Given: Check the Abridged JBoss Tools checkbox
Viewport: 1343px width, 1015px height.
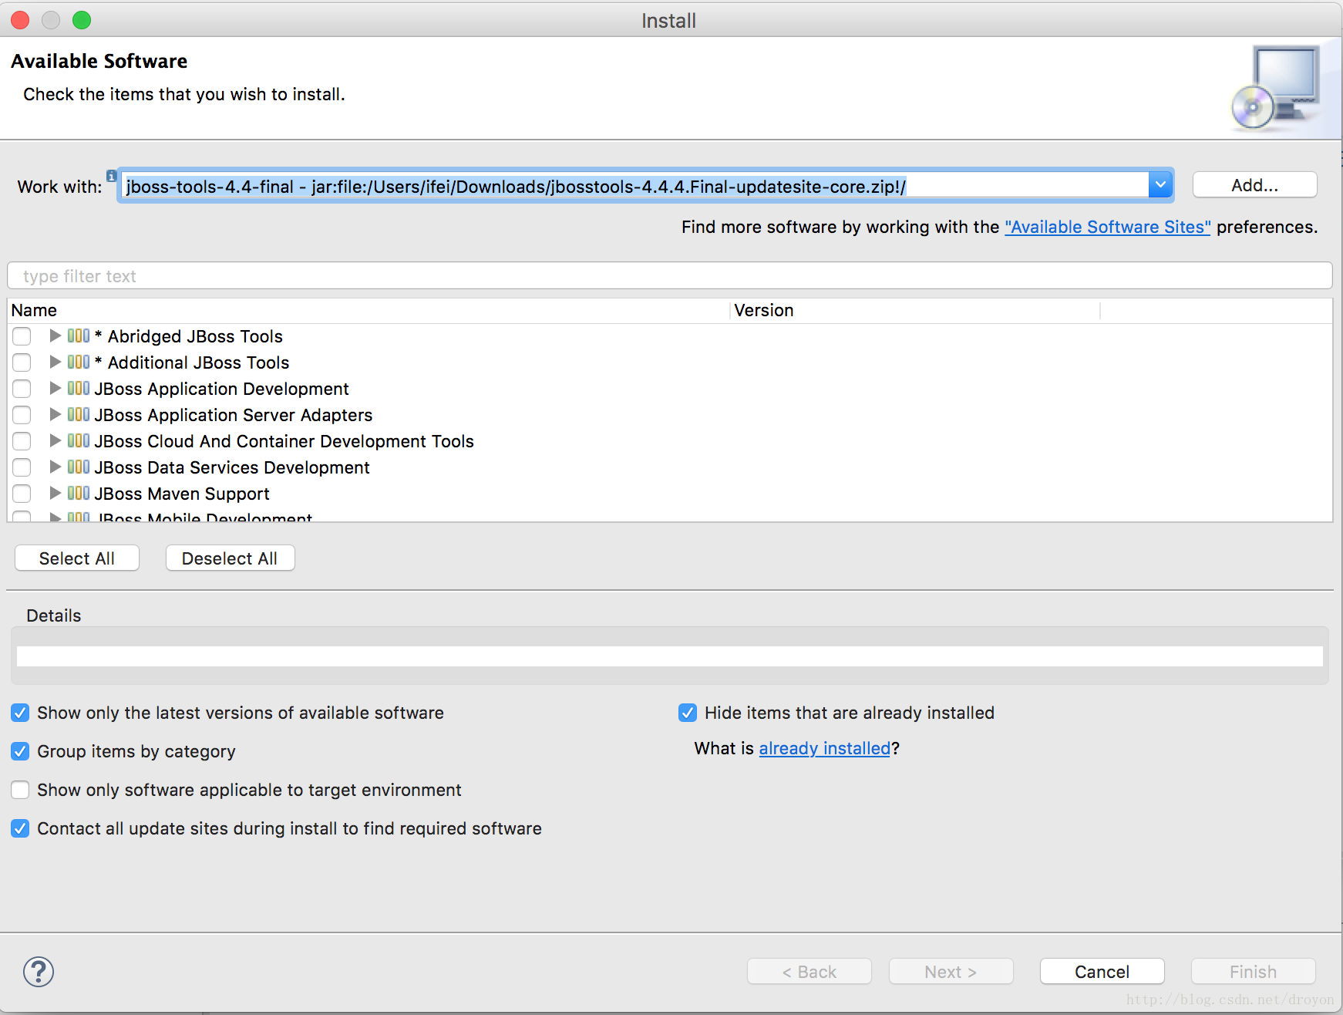Looking at the screenshot, I should pos(22,336).
